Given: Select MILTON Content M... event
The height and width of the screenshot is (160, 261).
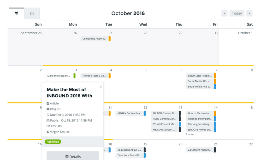Looking at the screenshot, I should tap(166, 113).
